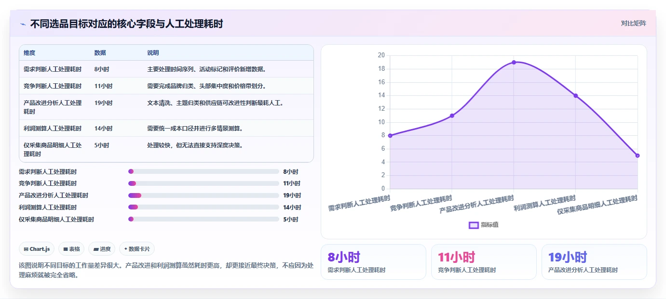Click the 8小时 cell in the table
666x299 pixels.
(102, 69)
